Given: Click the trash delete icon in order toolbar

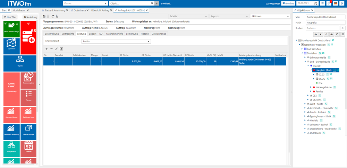Looking at the screenshot, I should click(48, 16).
